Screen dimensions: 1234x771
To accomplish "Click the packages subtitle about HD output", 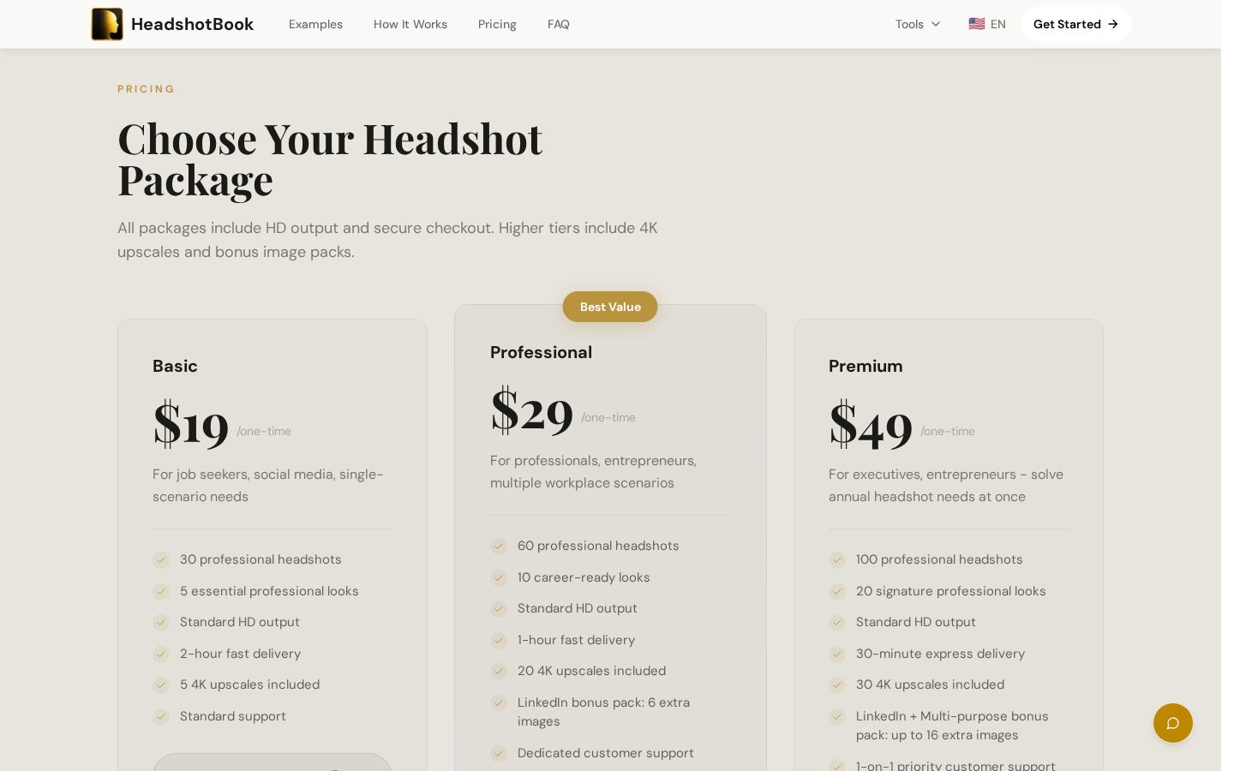I will coord(387,240).
